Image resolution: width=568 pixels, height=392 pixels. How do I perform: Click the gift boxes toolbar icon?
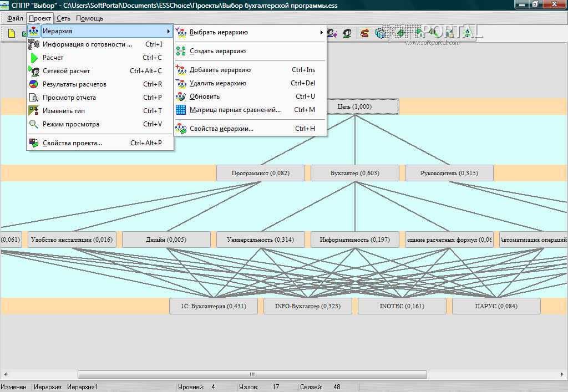(381, 33)
